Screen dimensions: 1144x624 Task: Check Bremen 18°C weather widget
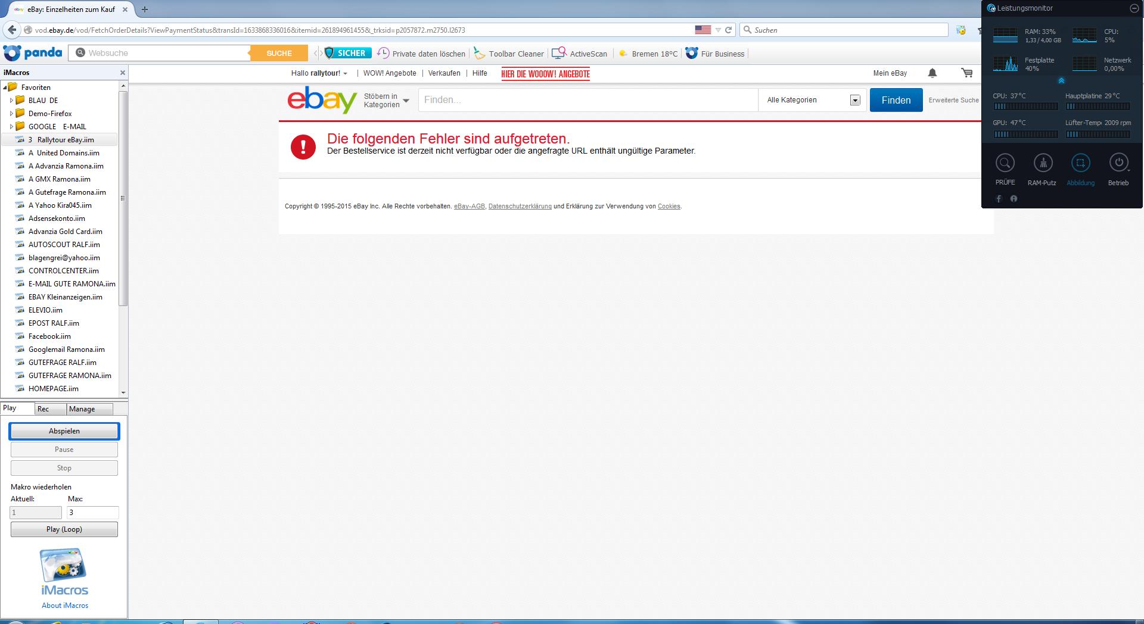pyautogui.click(x=648, y=54)
